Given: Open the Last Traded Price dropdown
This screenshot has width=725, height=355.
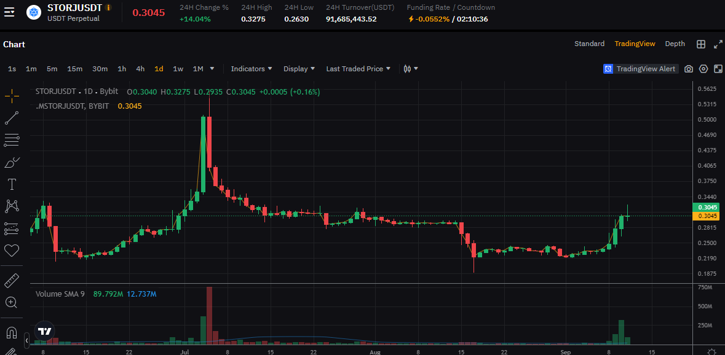Looking at the screenshot, I should [359, 69].
